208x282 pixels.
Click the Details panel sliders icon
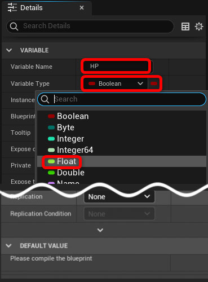pos(12,8)
